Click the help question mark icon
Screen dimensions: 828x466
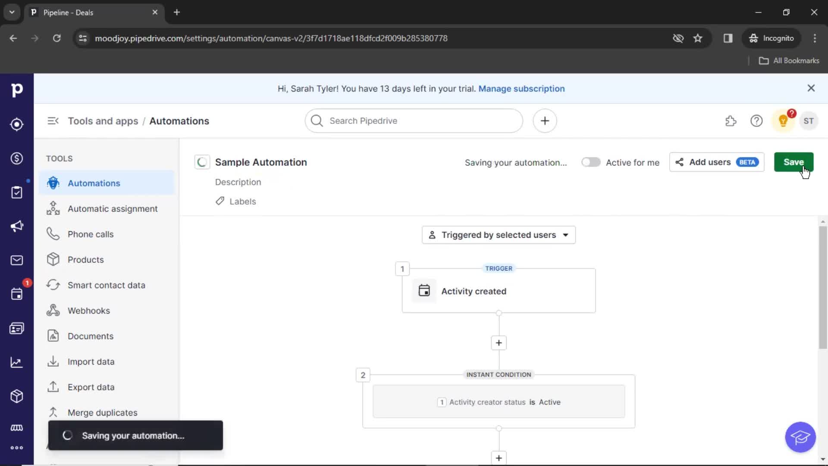point(756,121)
